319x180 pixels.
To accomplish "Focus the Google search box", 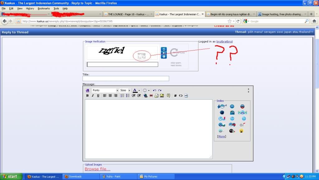I will pos(277,21).
